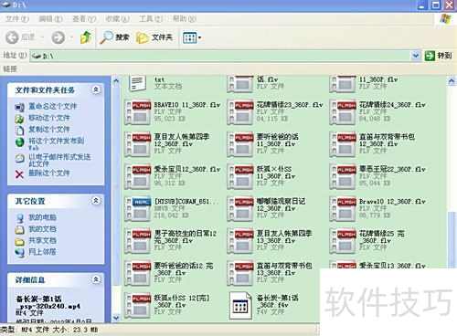Click the Back arrow toolbar icon

(x=12, y=37)
